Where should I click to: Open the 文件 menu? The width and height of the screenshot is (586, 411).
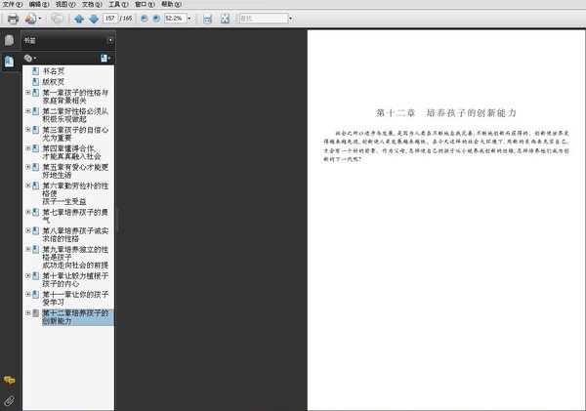[x=13, y=5]
